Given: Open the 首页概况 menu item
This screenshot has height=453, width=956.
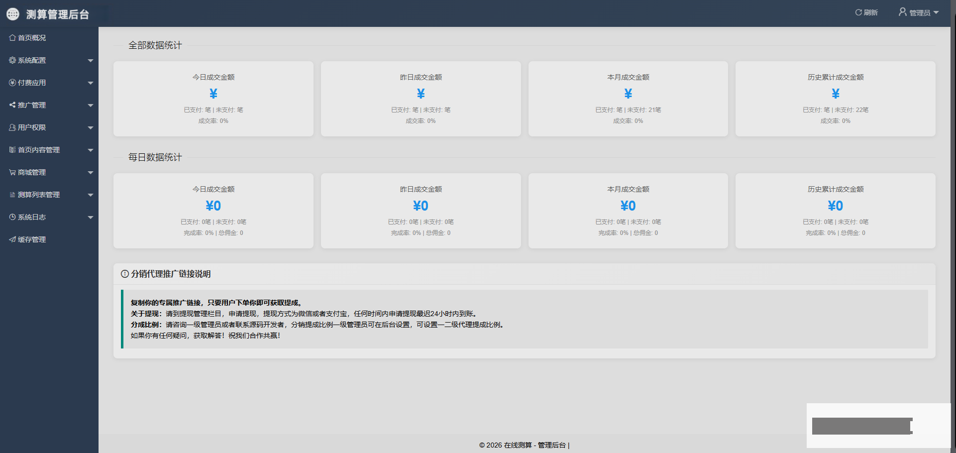Looking at the screenshot, I should click(32, 38).
